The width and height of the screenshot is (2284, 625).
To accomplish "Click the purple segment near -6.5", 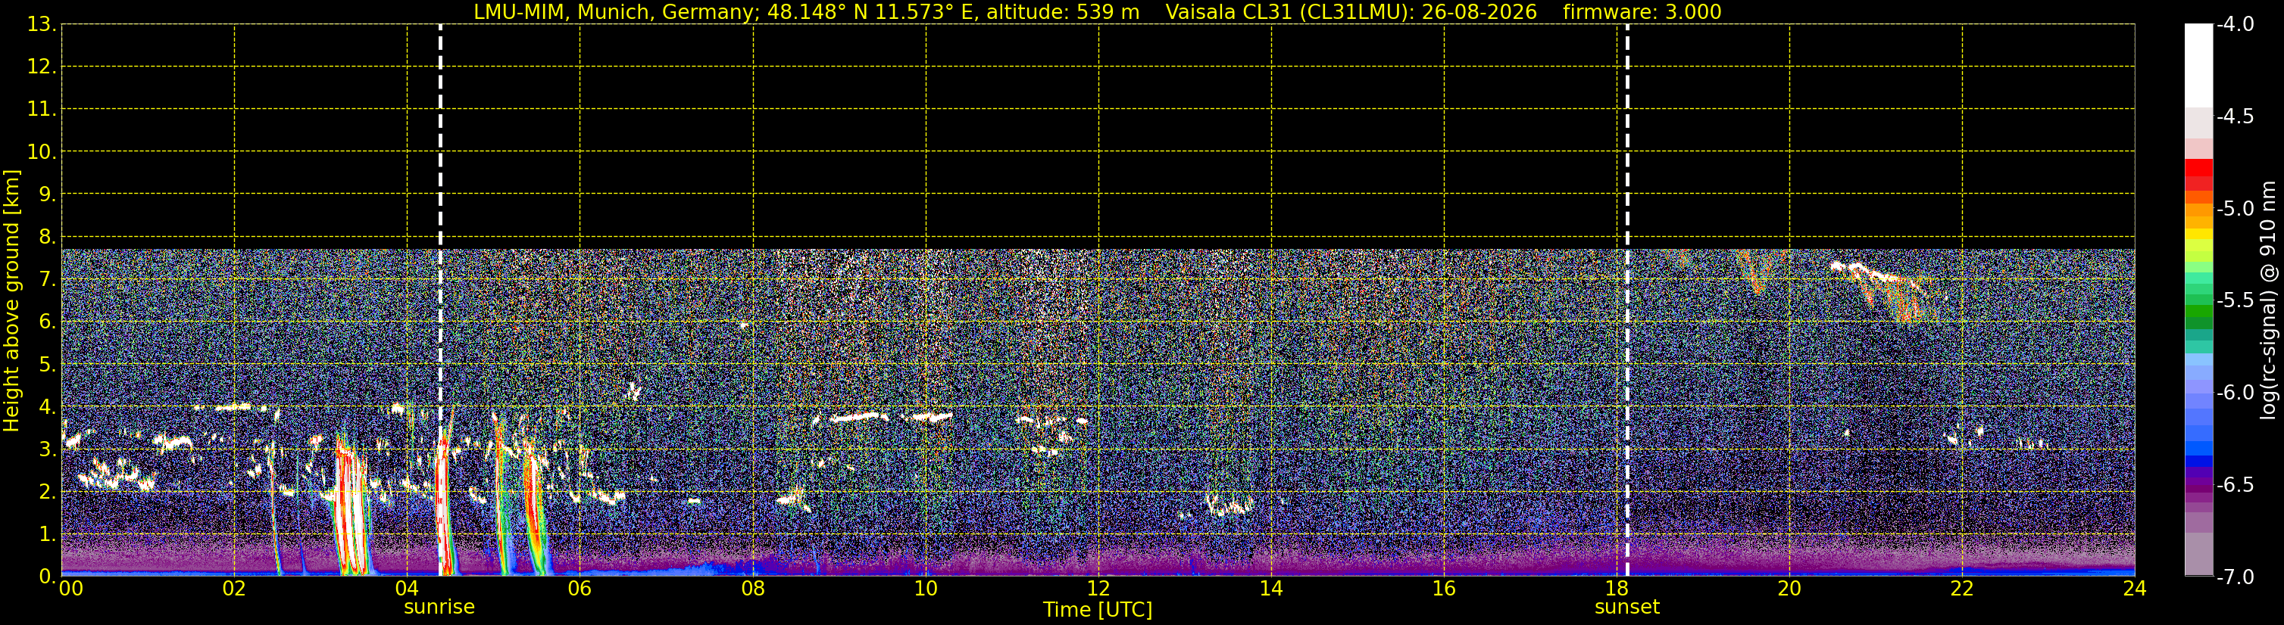I will click(2198, 485).
